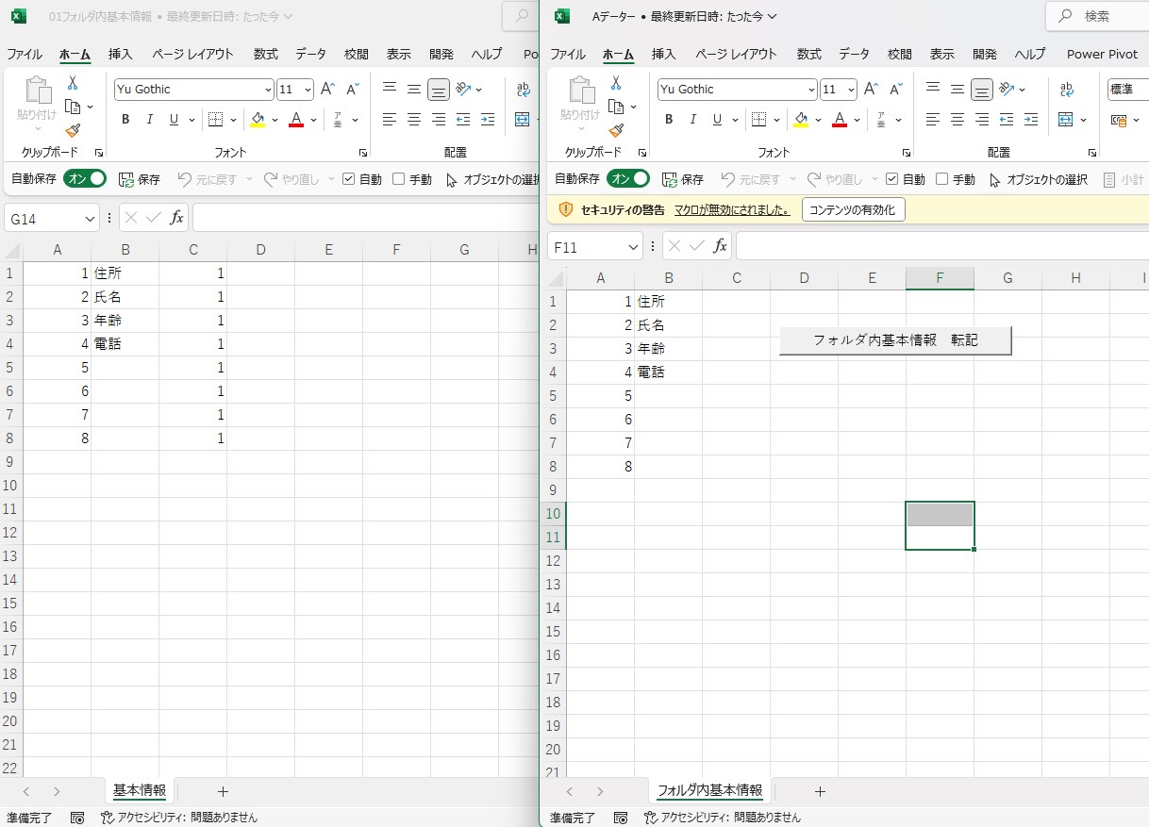Viewport: 1149px width, 827px height.
Task: Open Yu Gothic font dropdown in left window
Action: coord(268,90)
